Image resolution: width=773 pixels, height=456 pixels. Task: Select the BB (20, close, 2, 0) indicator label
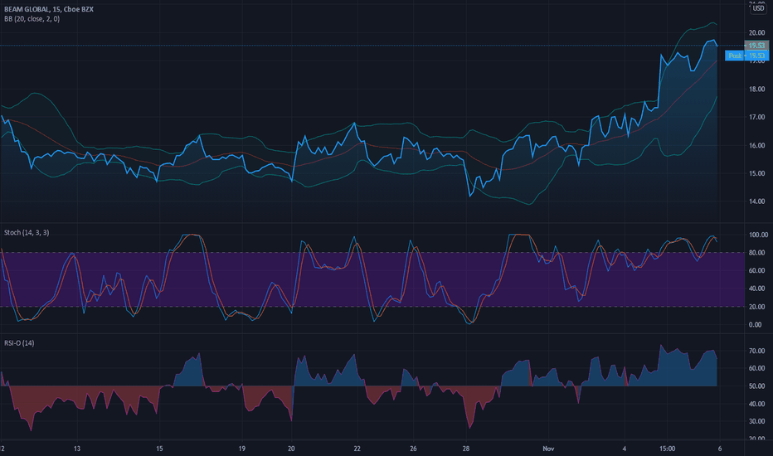pos(32,19)
